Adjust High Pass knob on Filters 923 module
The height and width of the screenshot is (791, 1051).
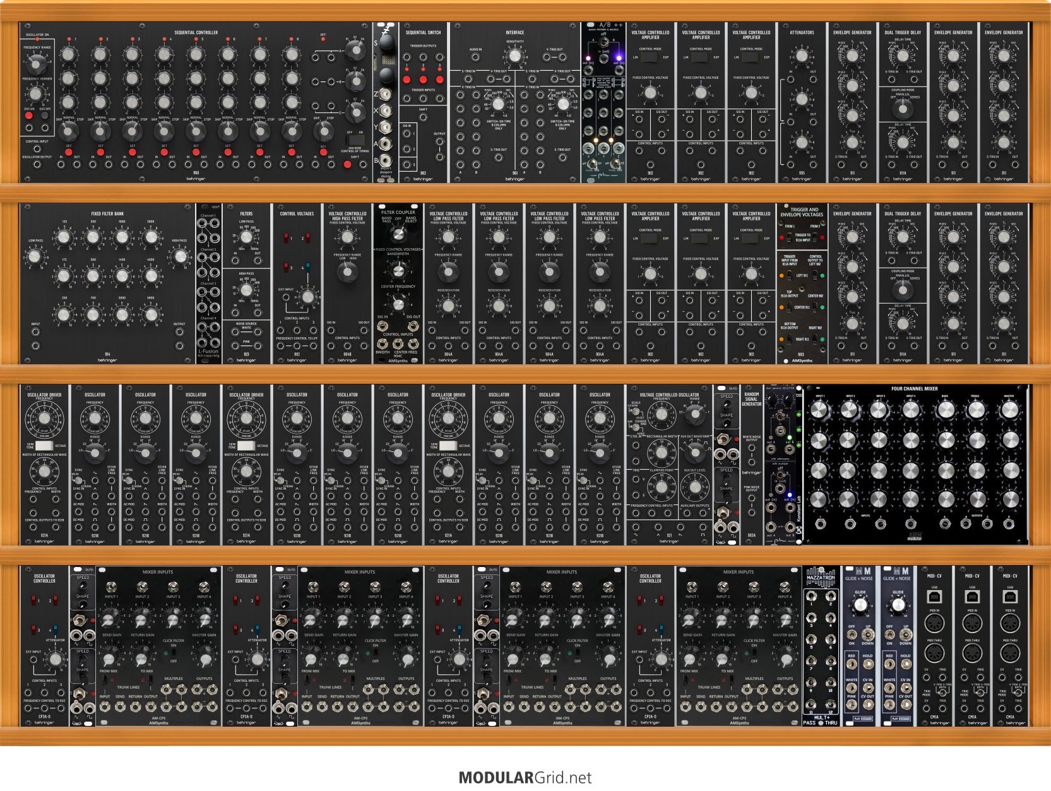coord(246,290)
